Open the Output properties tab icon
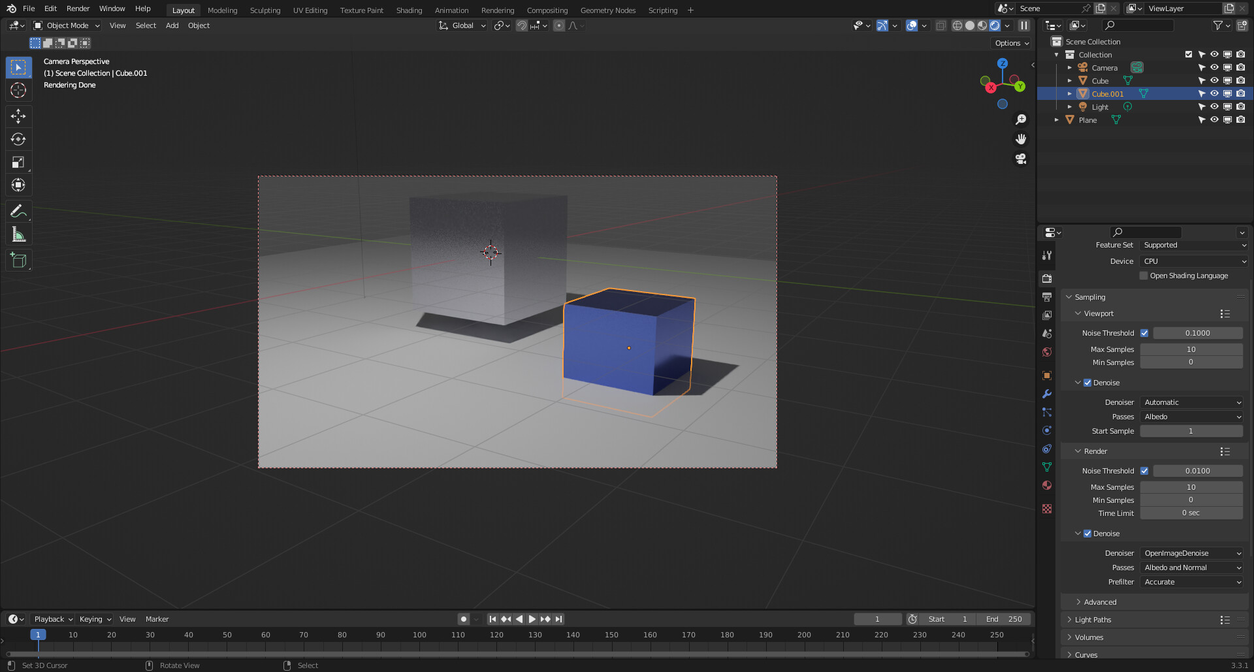Image resolution: width=1254 pixels, height=672 pixels. tap(1047, 297)
